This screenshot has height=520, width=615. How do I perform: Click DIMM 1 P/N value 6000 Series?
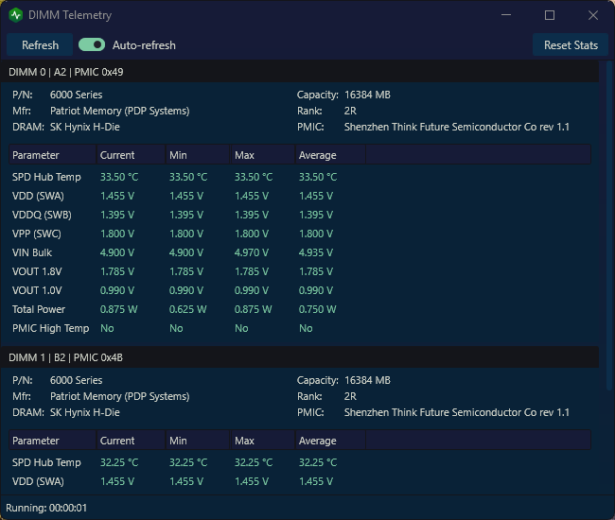pyautogui.click(x=76, y=380)
